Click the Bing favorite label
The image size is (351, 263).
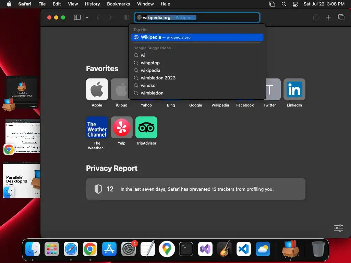click(x=171, y=105)
